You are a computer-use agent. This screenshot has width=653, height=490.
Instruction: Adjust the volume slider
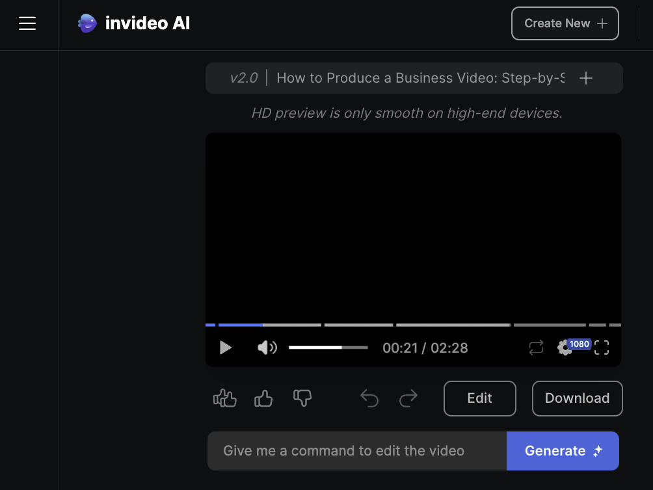click(328, 347)
